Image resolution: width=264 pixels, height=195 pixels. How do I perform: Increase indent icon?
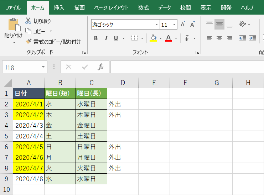coord(253,38)
